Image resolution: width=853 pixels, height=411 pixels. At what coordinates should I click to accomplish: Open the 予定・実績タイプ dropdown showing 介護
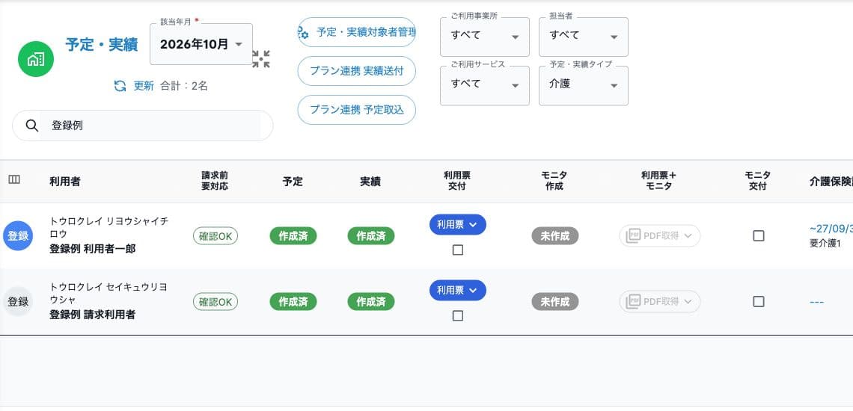coord(583,85)
